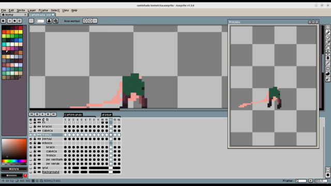This screenshot has width=331, height=186.
Task: Select the Paint Bucket tool
Action: (x=327, y=58)
